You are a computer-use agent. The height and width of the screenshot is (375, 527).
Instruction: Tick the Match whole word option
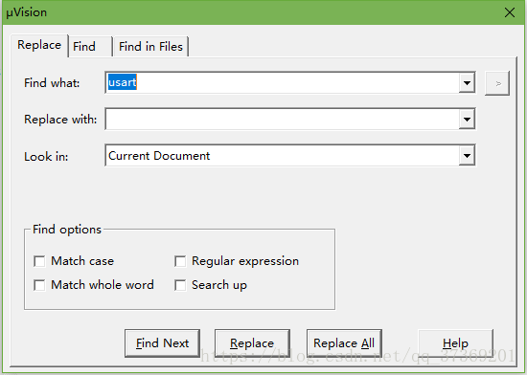pyautogui.click(x=39, y=285)
